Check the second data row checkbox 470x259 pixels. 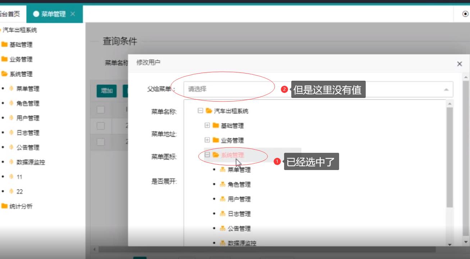101,142
